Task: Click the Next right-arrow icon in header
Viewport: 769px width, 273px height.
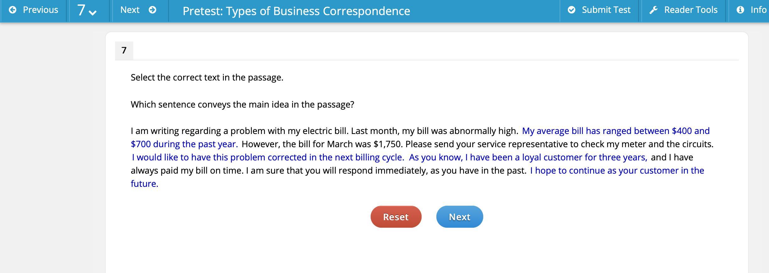Action: point(152,10)
